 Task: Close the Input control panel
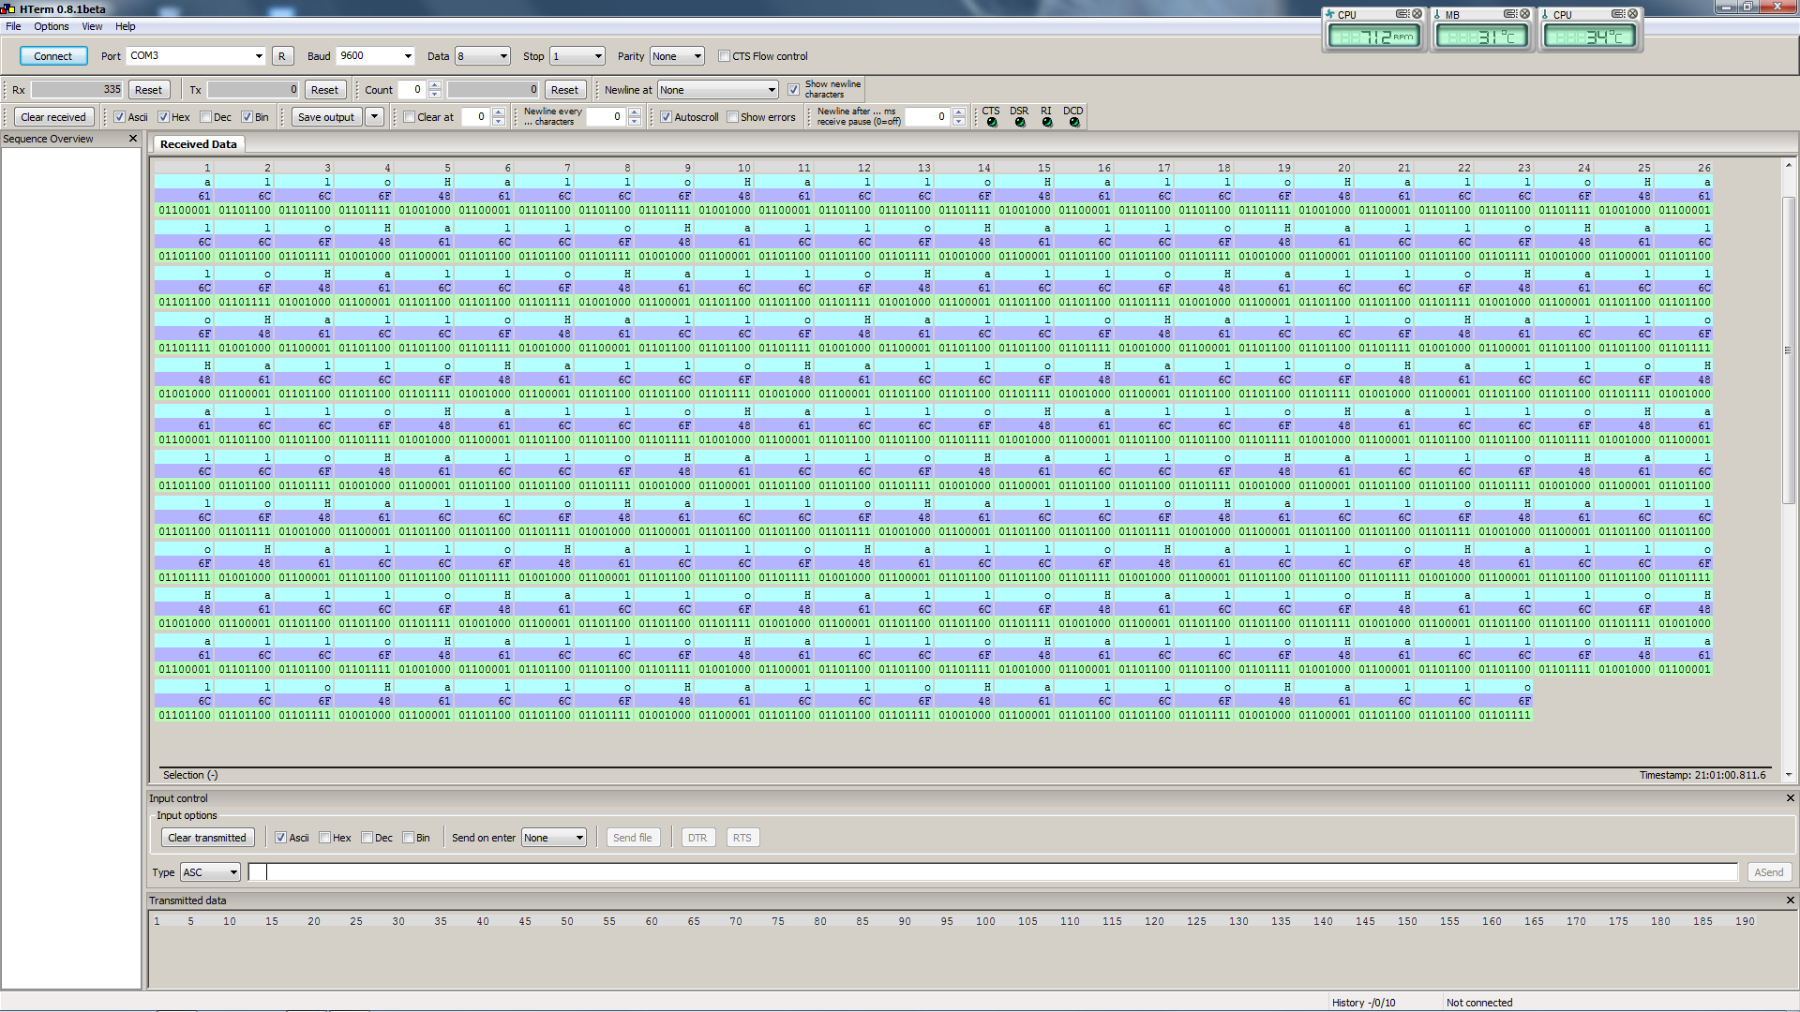pos(1790,798)
